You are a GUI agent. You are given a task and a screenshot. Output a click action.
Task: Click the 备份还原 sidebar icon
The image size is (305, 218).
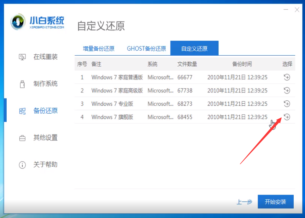coord(22,111)
